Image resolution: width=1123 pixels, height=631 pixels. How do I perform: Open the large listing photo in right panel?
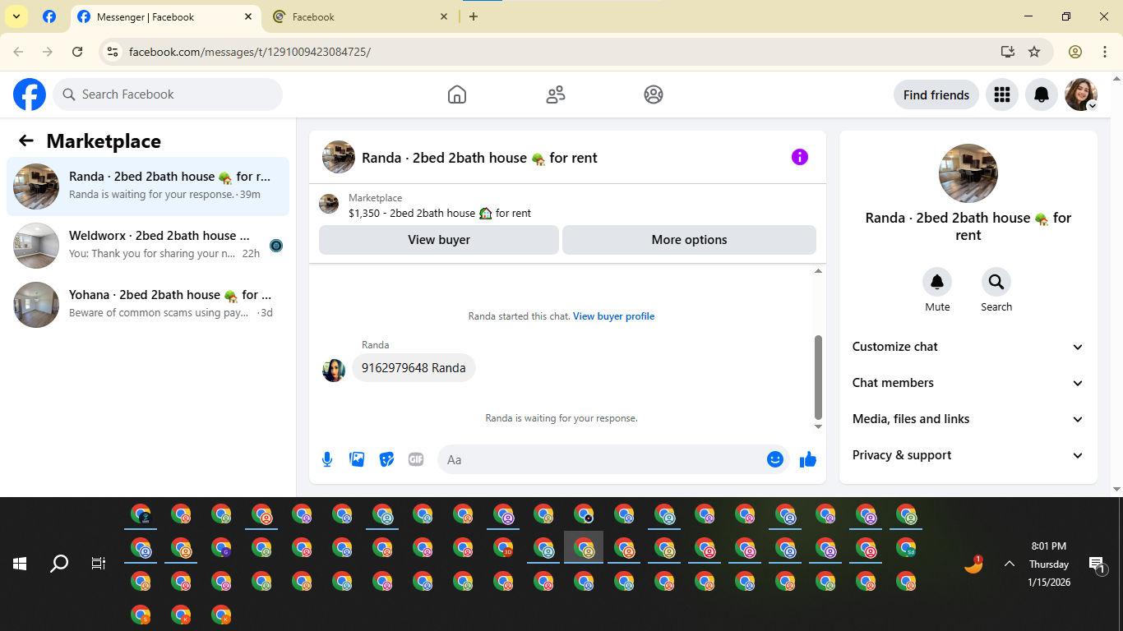tap(968, 173)
